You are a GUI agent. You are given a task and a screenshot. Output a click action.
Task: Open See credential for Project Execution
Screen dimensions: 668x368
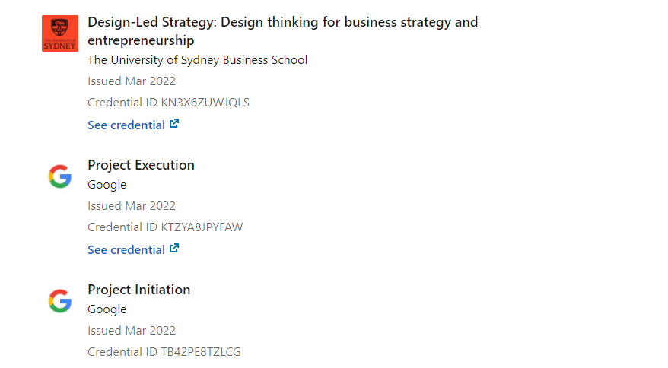[x=126, y=250]
